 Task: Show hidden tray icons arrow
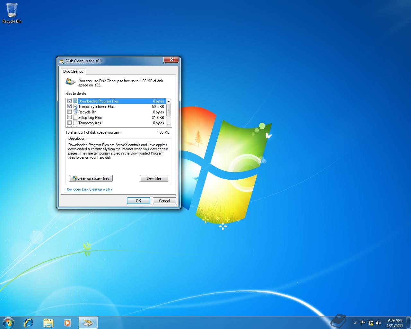pyautogui.click(x=355, y=323)
